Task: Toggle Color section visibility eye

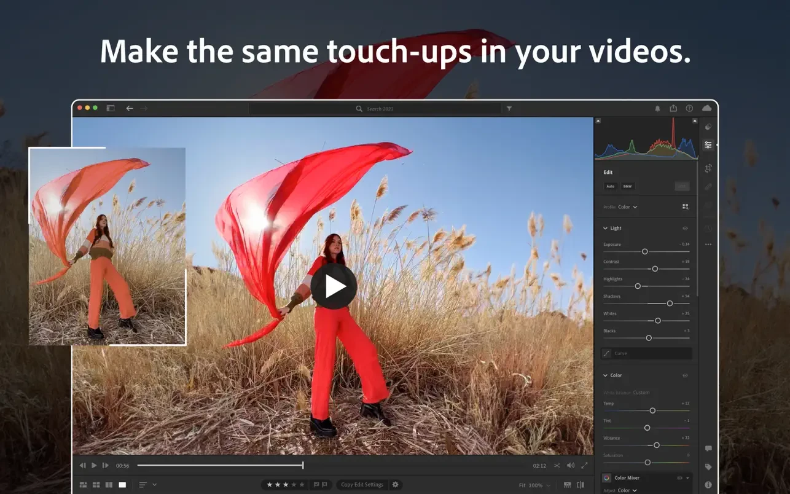Action: [x=685, y=375]
